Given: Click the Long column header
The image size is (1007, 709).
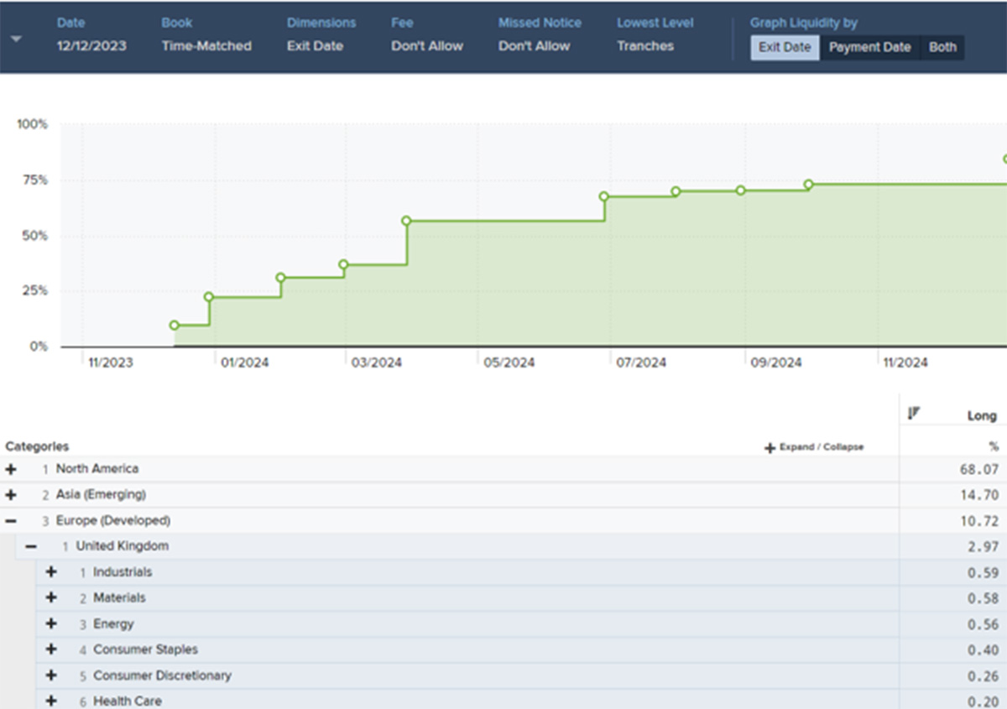Looking at the screenshot, I should (x=982, y=415).
